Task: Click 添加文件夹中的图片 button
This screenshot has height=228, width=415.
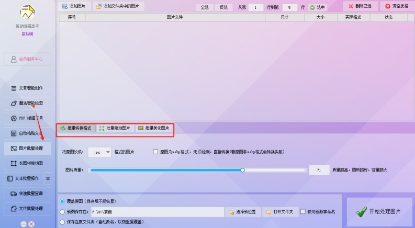Action: (x=119, y=6)
